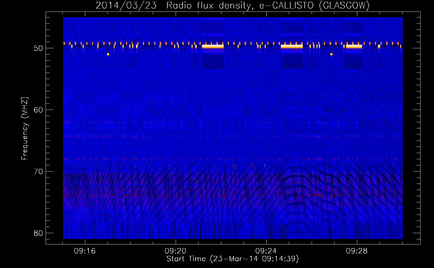The width and height of the screenshot is (434, 268).
Task: Click the small yellow spot near 51 MHz at 09:17
Action: pyautogui.click(x=108, y=54)
